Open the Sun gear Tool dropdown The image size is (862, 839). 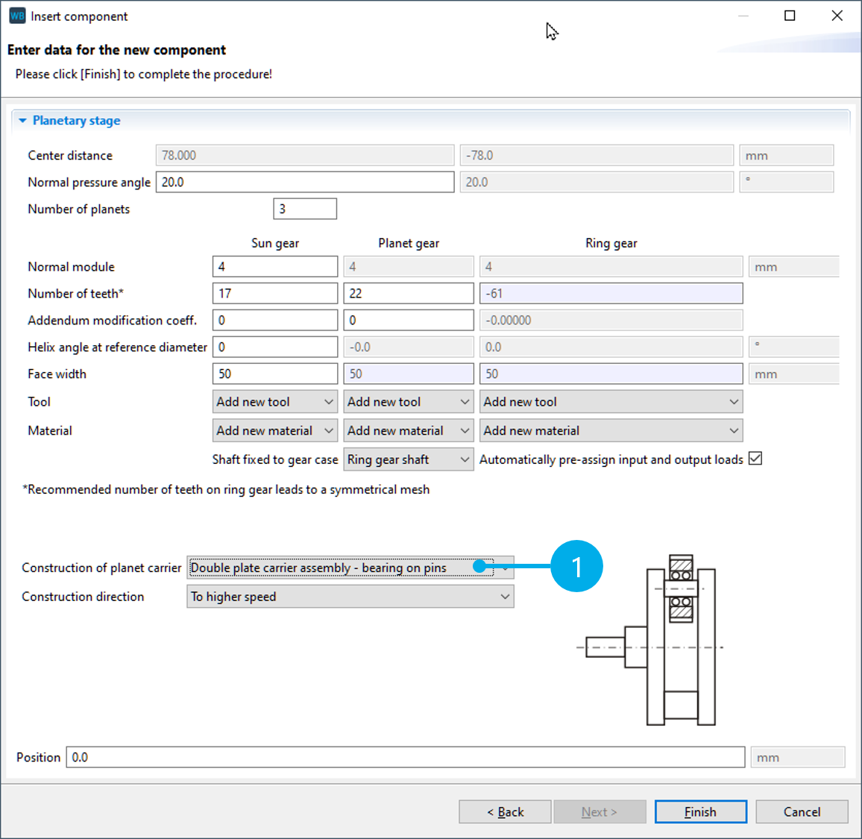pos(274,402)
